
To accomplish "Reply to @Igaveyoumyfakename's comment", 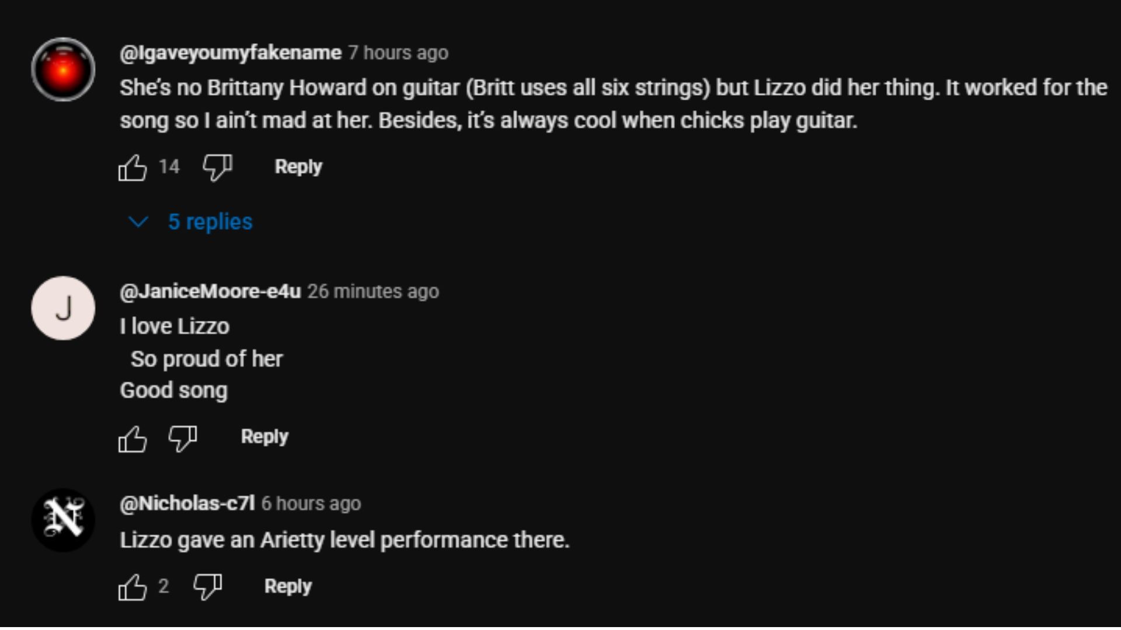I will coord(298,167).
